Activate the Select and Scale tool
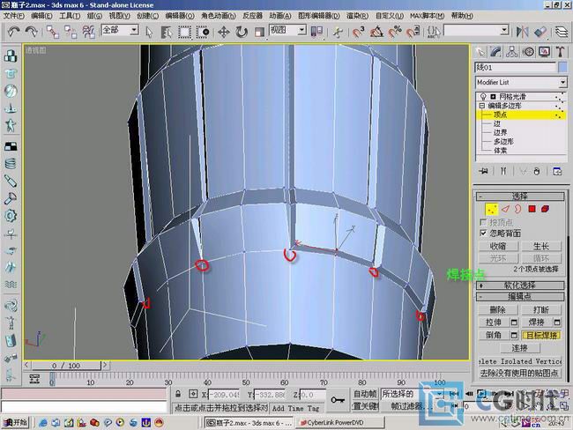 pyautogui.click(x=259, y=32)
